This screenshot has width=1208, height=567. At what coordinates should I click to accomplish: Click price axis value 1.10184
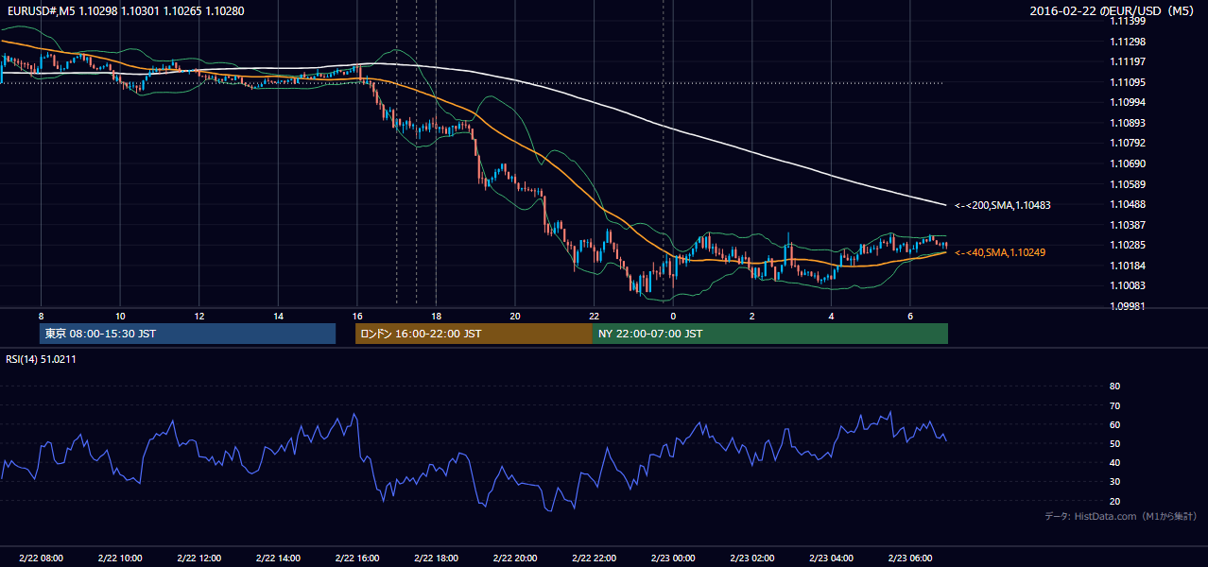(x=1129, y=266)
